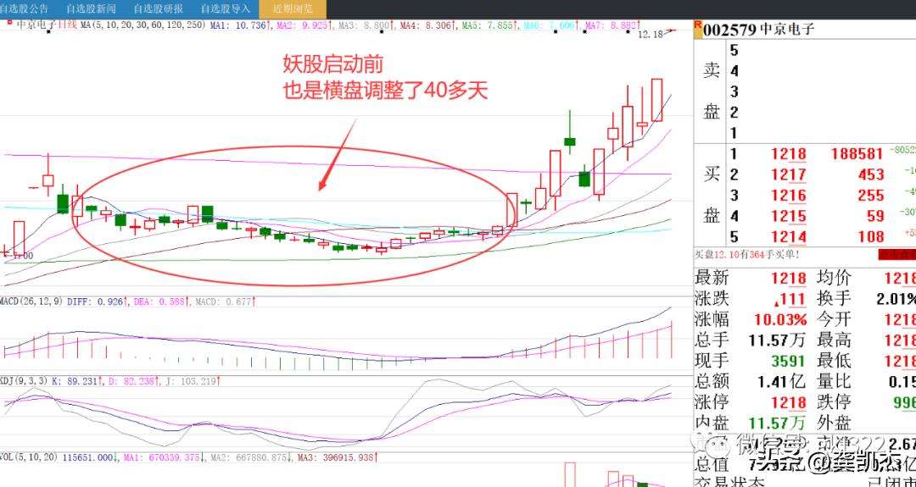
Task: Click the MACD(26,12,9) indicator label
Action: coord(31,302)
